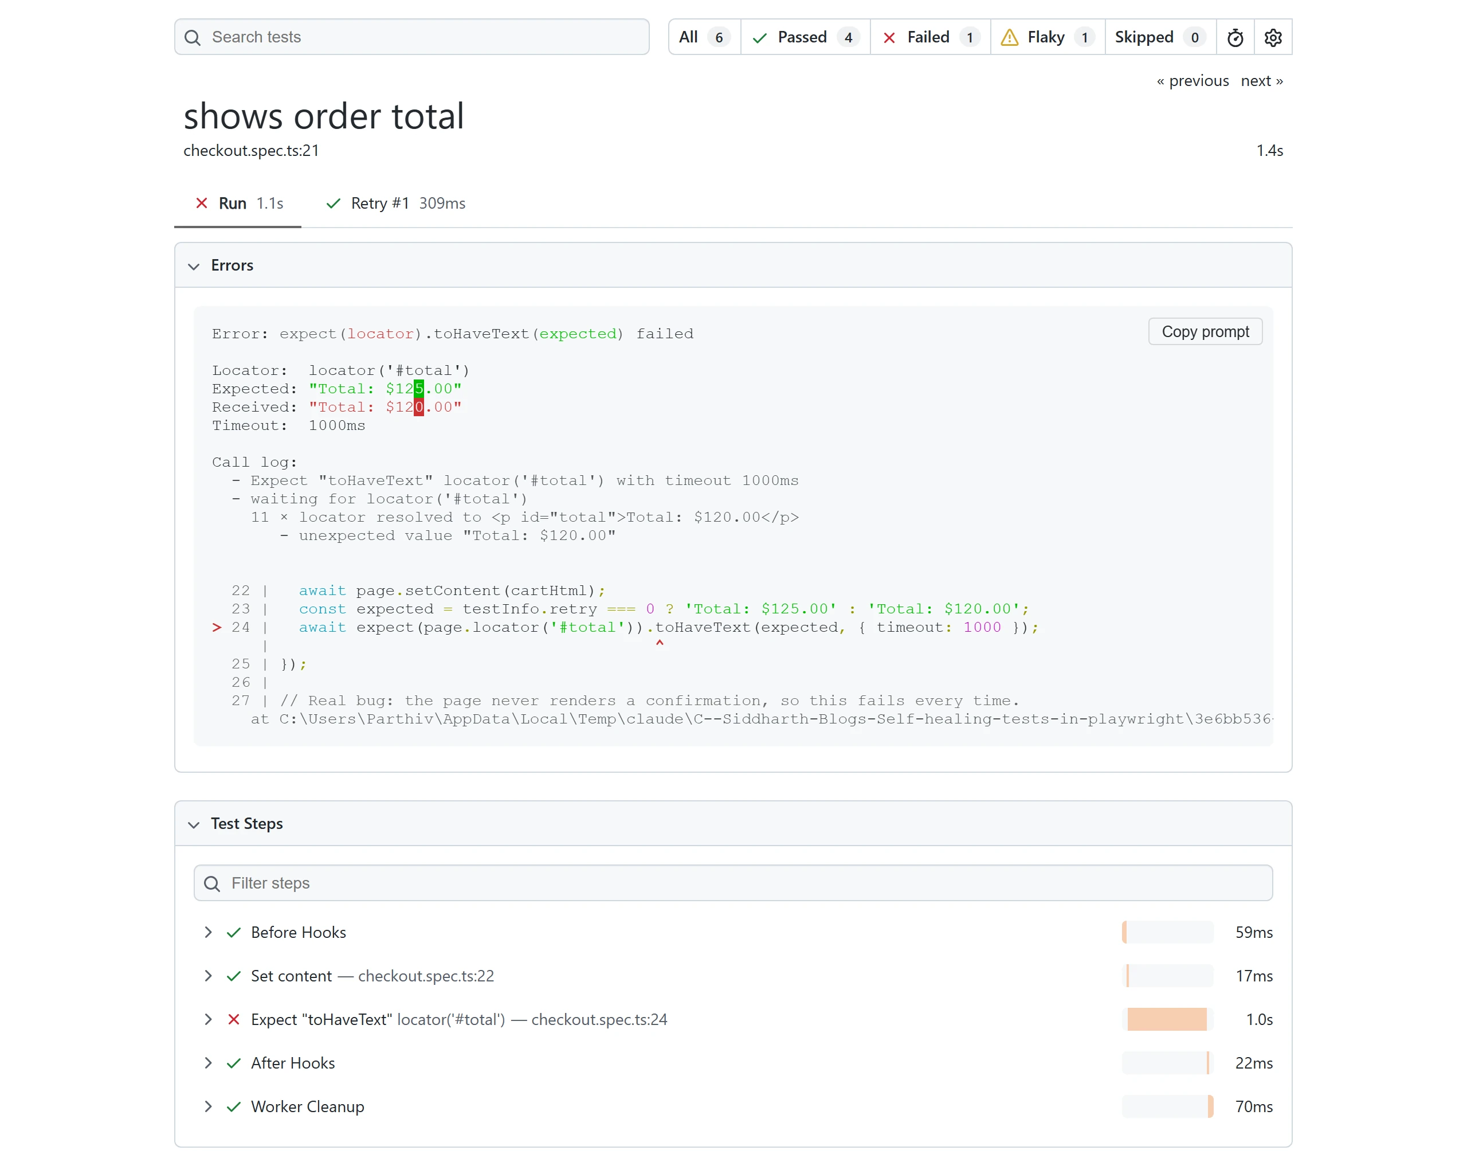
Task: Click the green check on Retry #1
Action: point(333,204)
